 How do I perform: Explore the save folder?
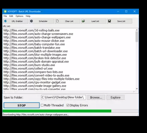pos(115,97)
